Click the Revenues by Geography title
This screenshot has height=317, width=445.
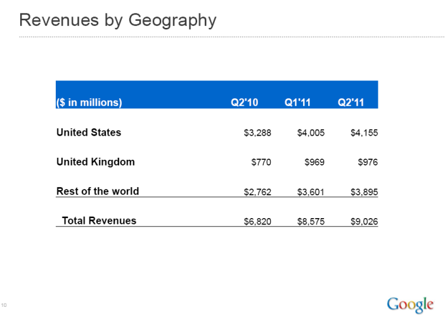pyautogui.click(x=118, y=20)
